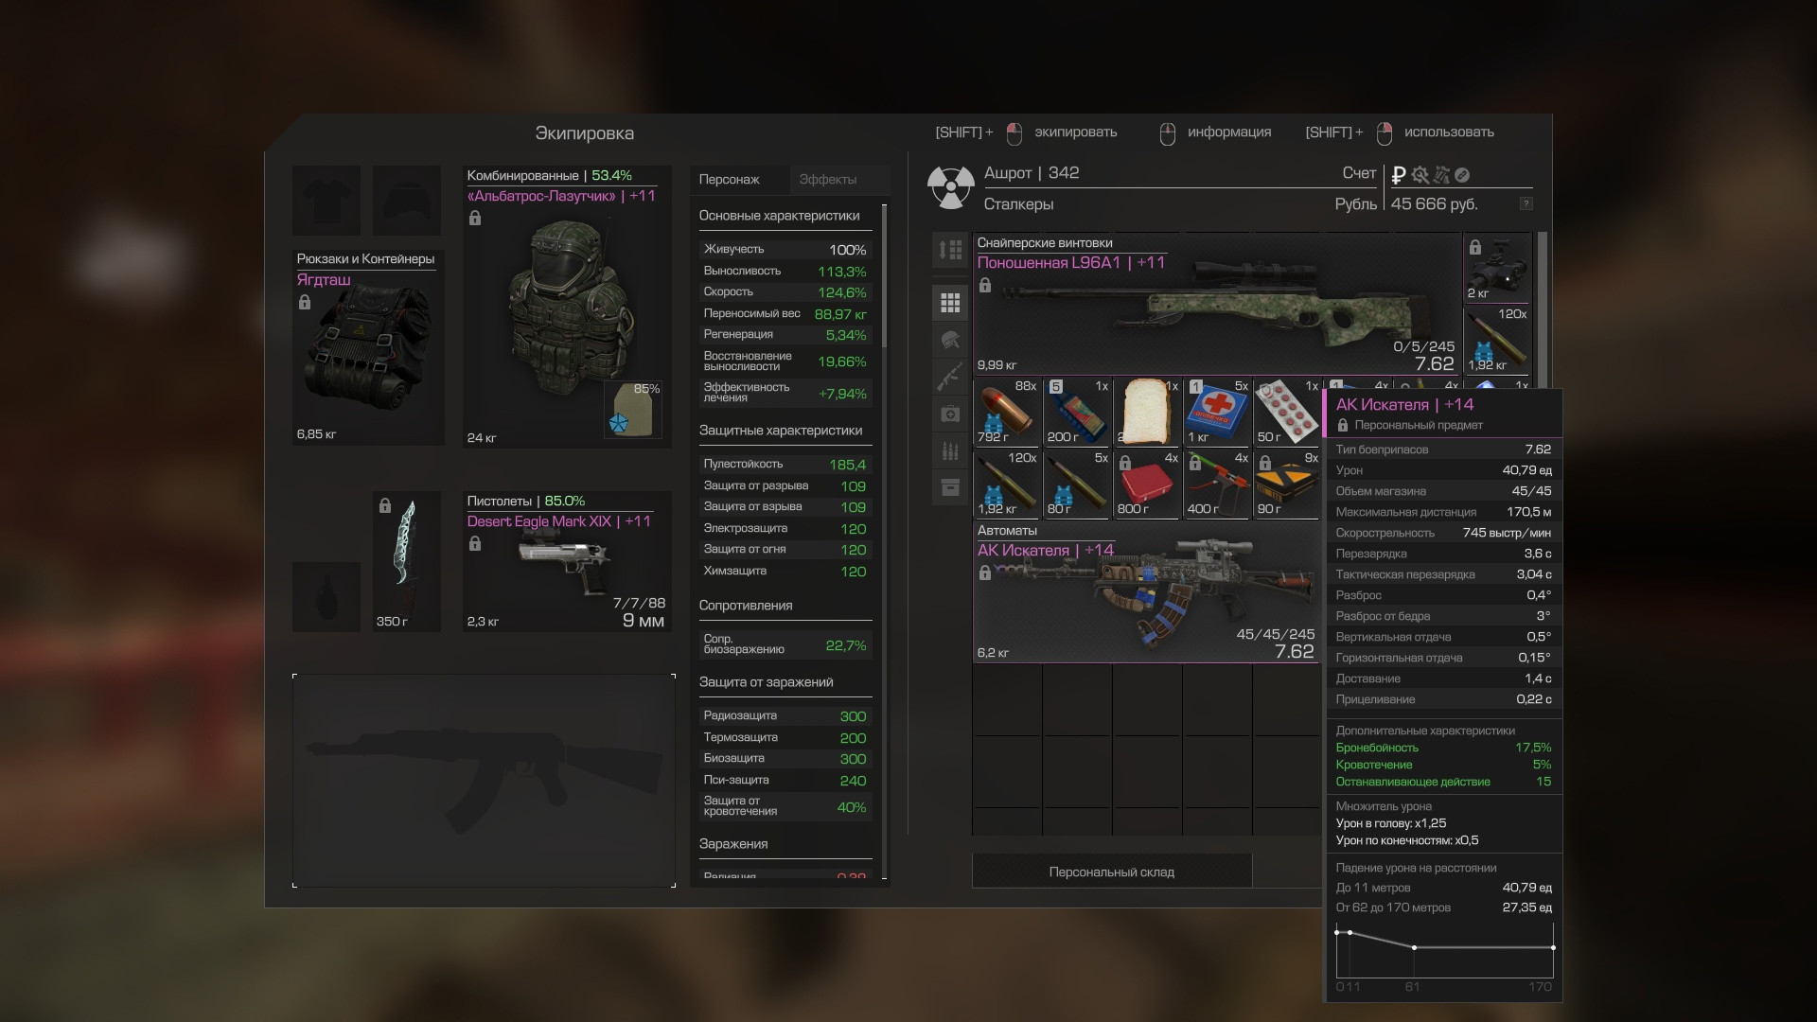This screenshot has width=1817, height=1022.
Task: Filter inventory by rifle weapons icon
Action: [x=950, y=377]
